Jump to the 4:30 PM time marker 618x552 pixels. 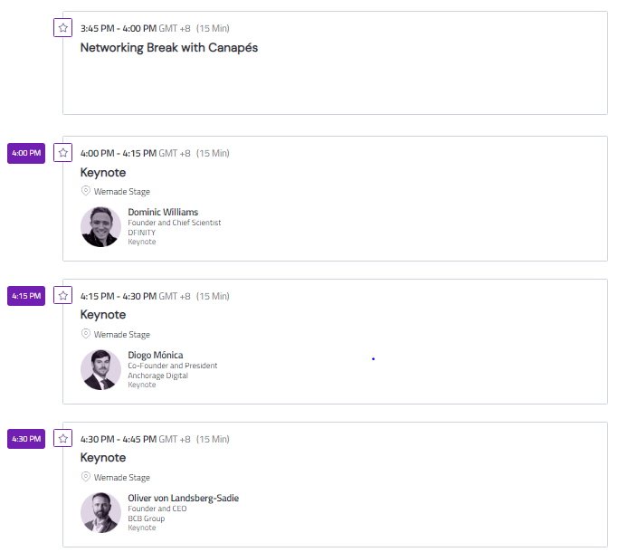26,439
